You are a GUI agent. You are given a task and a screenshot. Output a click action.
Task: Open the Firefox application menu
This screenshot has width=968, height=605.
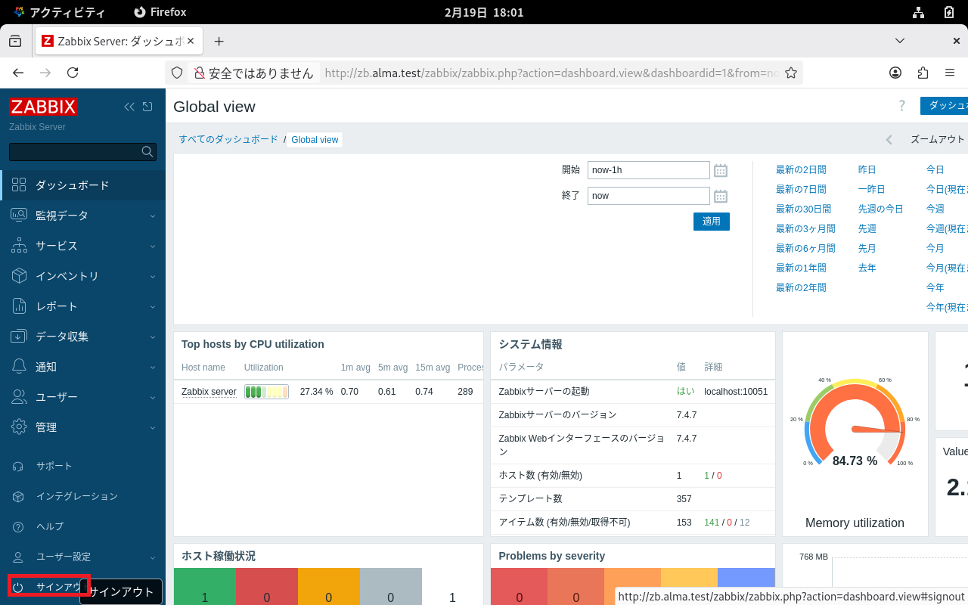coord(950,73)
